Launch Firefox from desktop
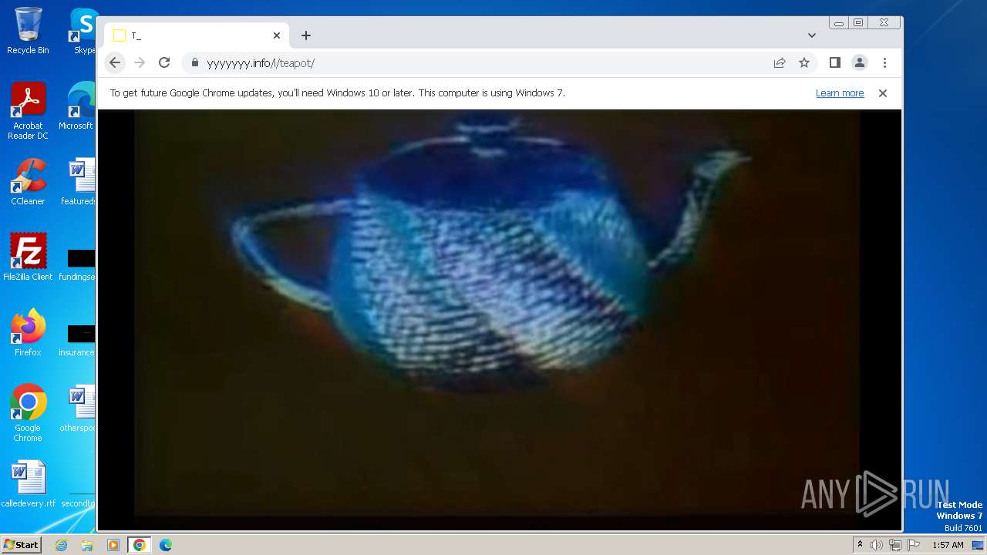The width and height of the screenshot is (987, 555). (28, 333)
